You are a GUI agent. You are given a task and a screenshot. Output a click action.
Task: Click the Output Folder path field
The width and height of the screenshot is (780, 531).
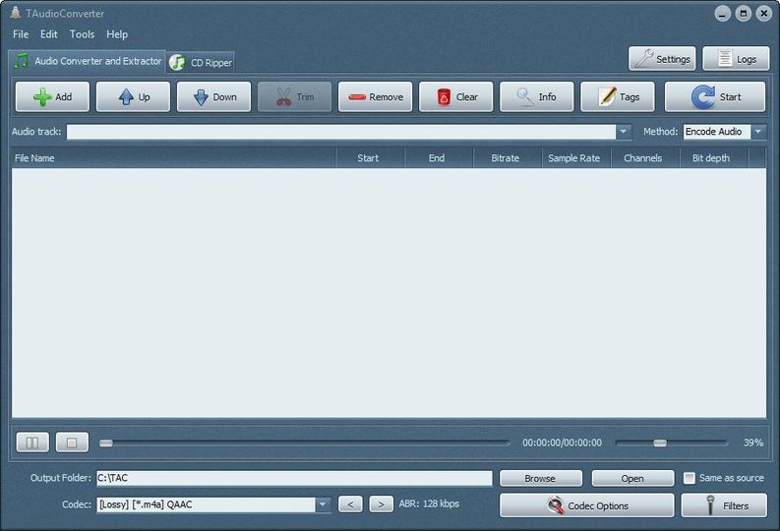tap(293, 478)
